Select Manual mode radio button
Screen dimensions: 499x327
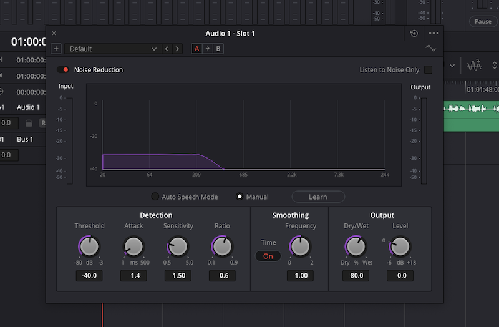point(240,197)
